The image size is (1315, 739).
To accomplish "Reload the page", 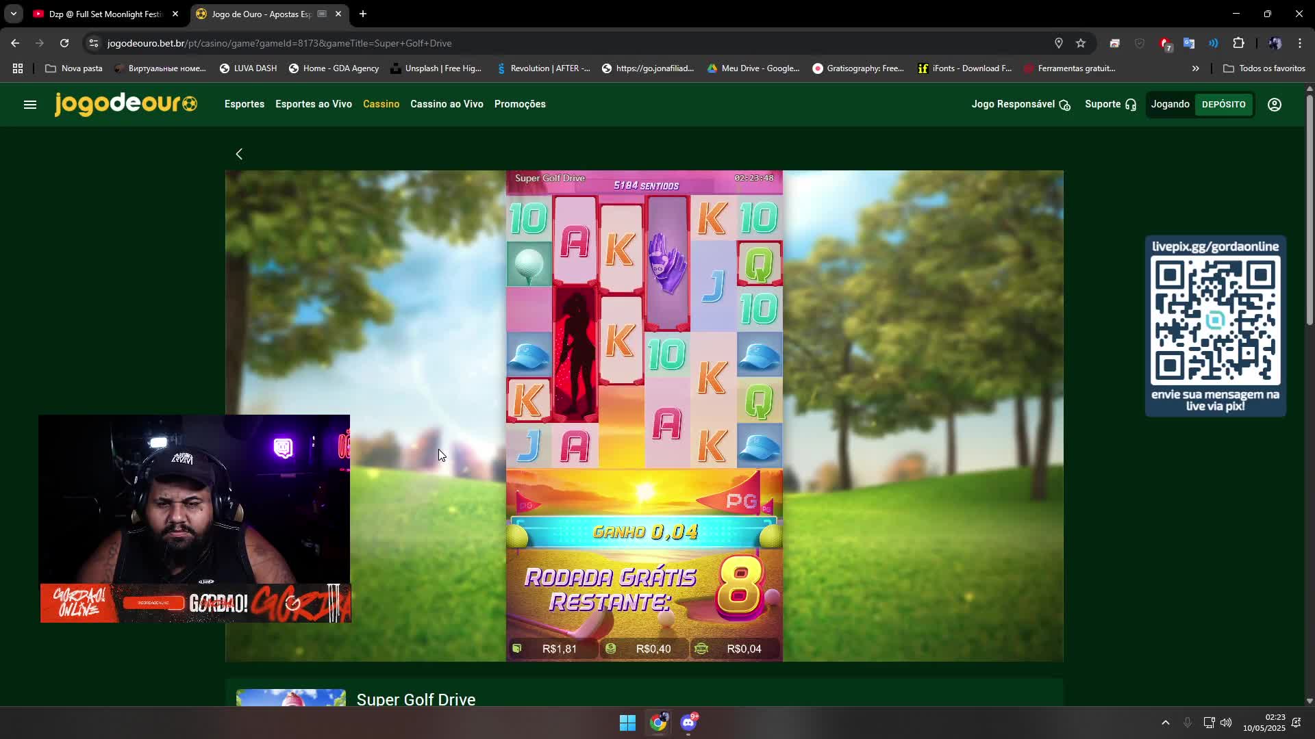I will [x=64, y=43].
